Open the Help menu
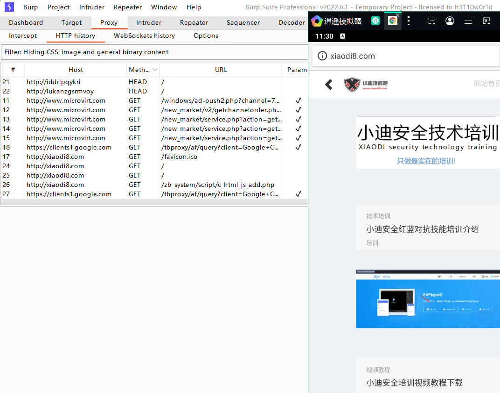The width and height of the screenshot is (500, 393). click(x=194, y=7)
